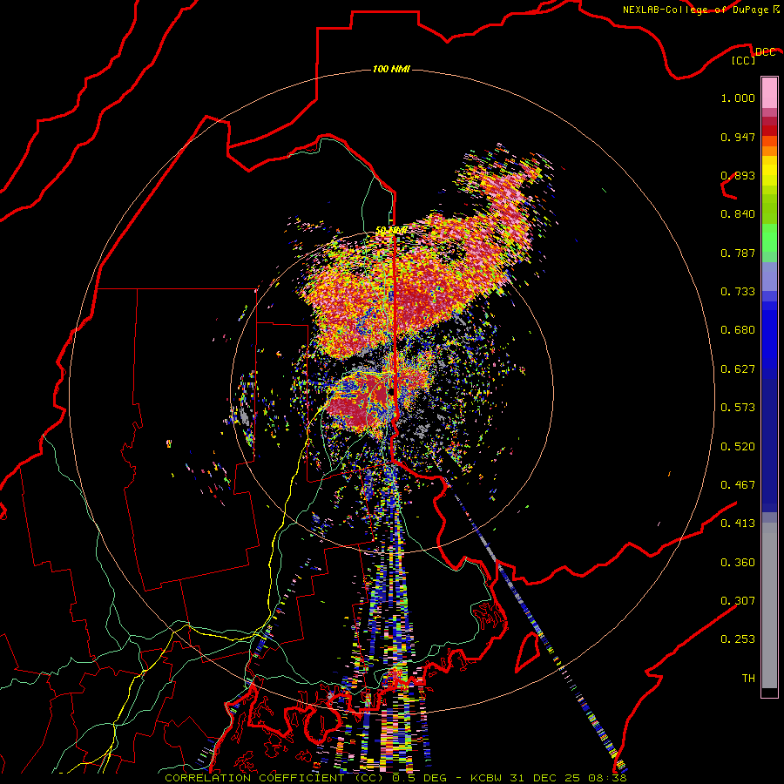Viewport: 784px width, 784px height.
Task: Click the 08:38 timestamp in caption
Action: click(x=606, y=778)
